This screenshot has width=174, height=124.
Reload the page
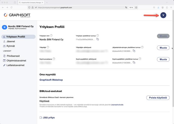pyautogui.click(x=11, y=7)
